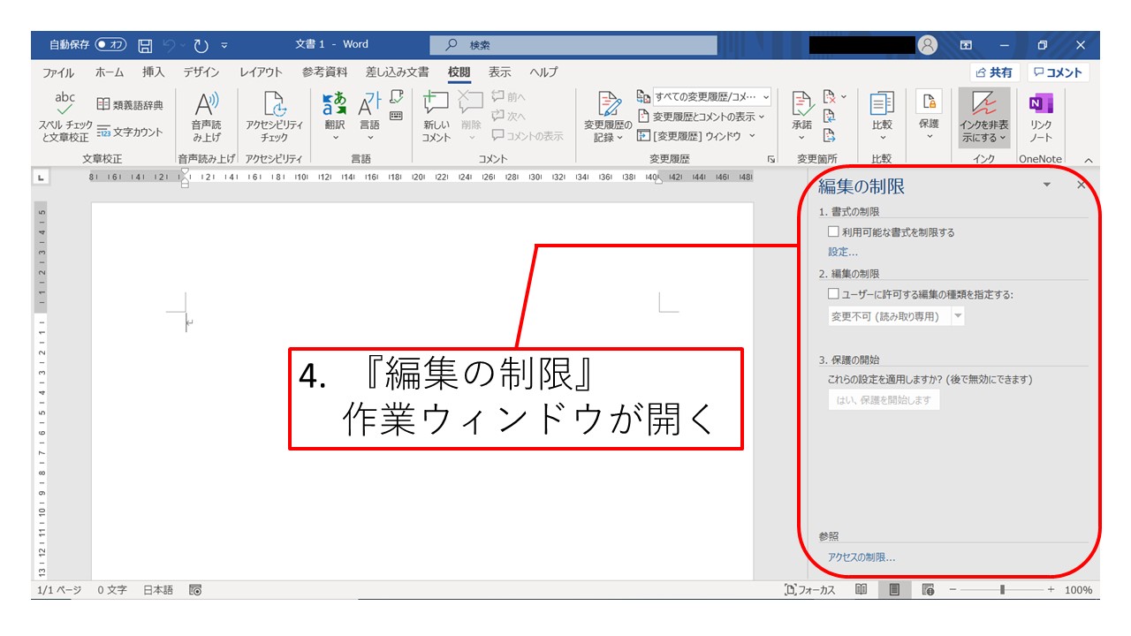Click the 設定... link

click(x=842, y=252)
